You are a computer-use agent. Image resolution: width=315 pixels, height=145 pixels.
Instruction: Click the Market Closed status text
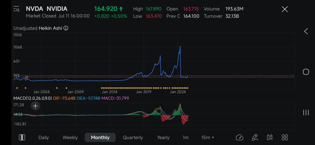pos(41,16)
